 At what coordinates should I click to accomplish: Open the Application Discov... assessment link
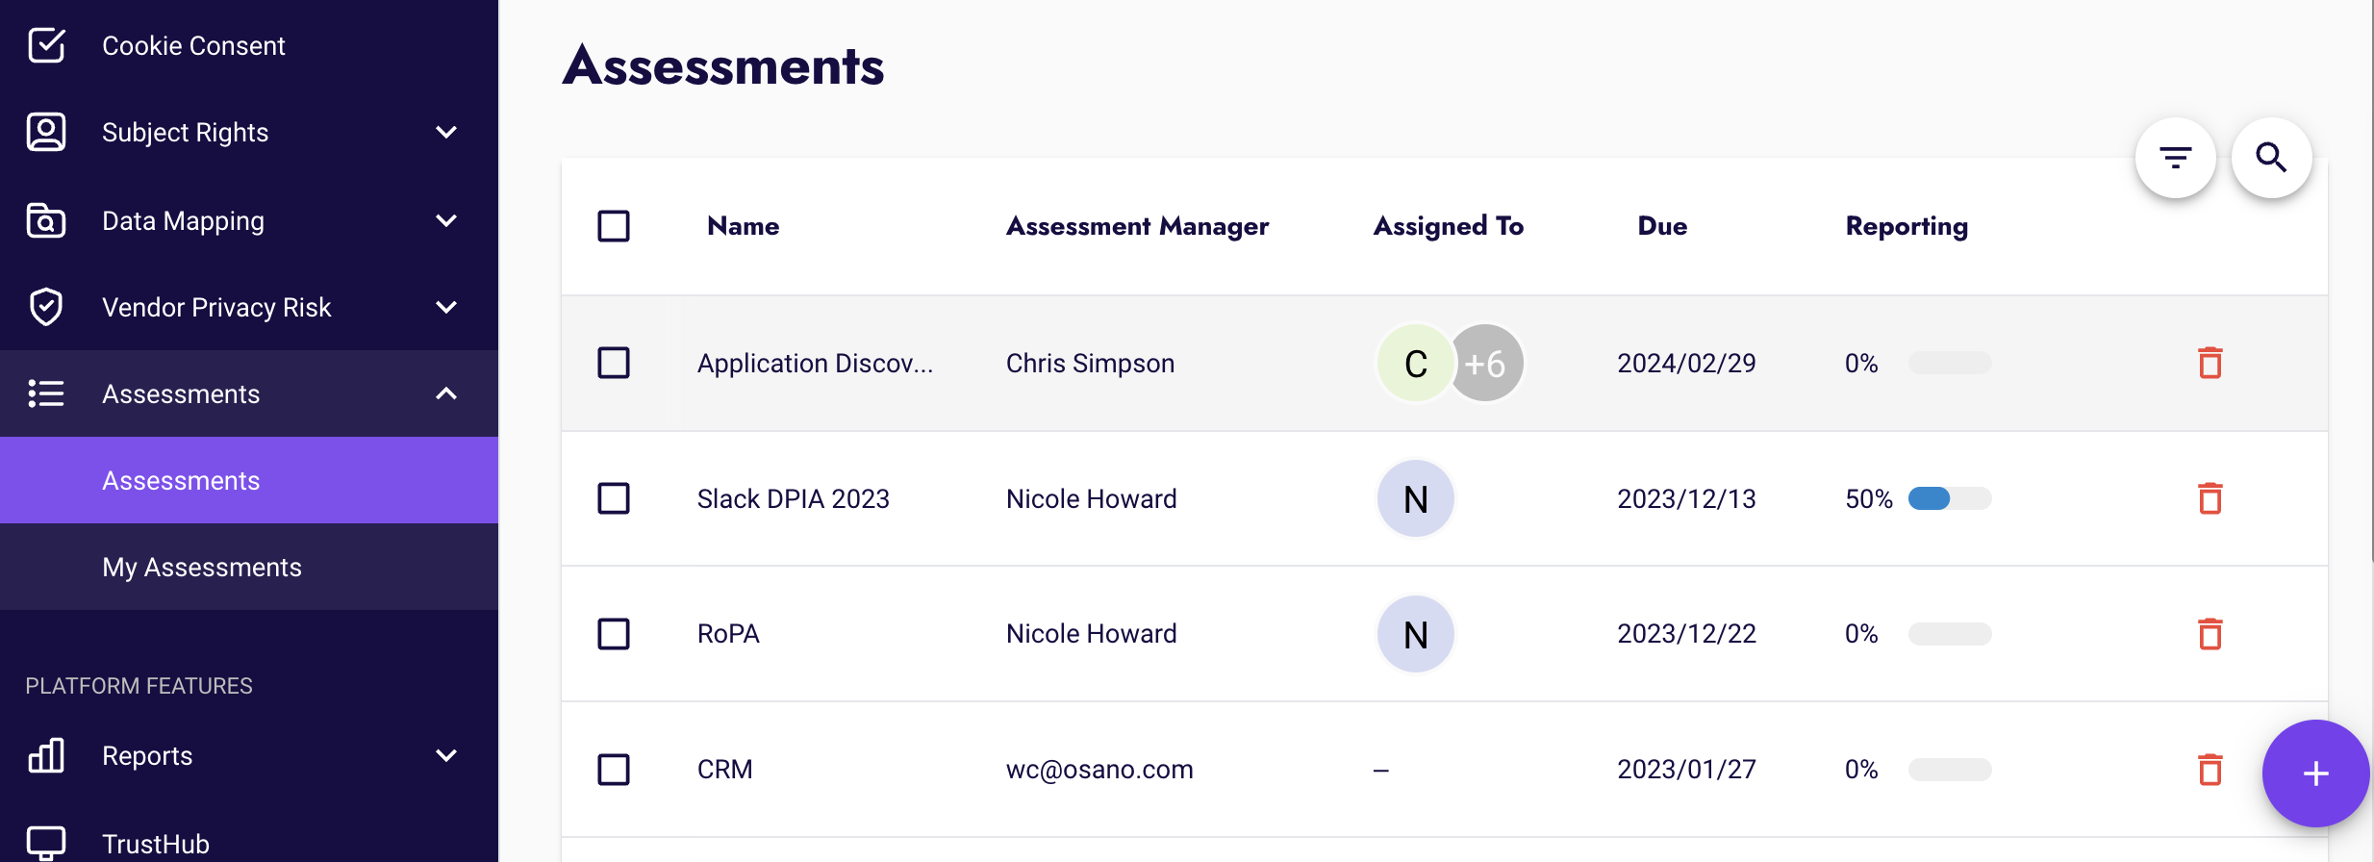pos(815,364)
